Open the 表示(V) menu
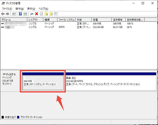 pos(31,9)
